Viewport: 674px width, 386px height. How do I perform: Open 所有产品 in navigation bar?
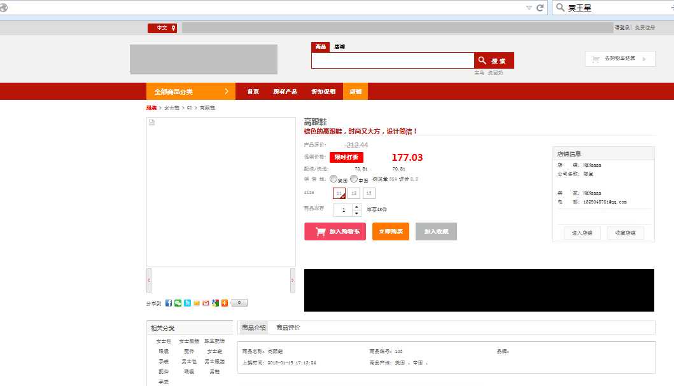coord(285,92)
